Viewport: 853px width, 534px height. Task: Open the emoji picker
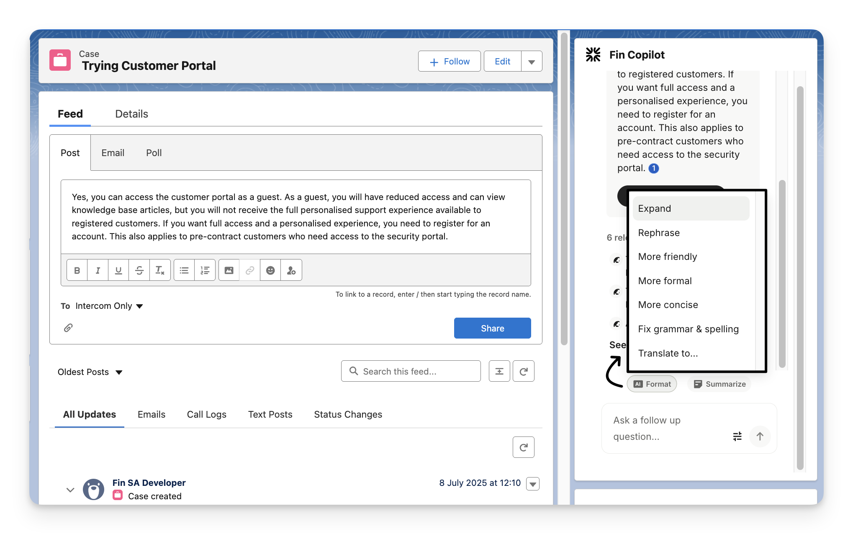point(270,270)
